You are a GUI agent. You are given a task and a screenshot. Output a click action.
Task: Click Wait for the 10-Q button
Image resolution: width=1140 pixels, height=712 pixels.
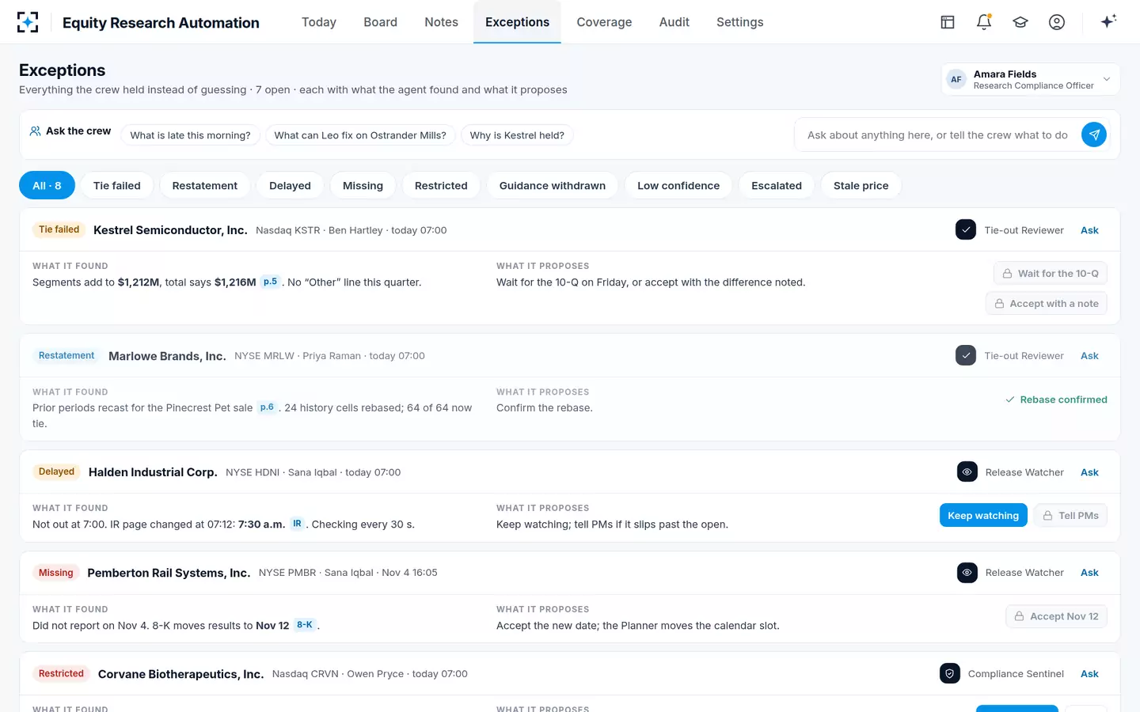coord(1050,273)
